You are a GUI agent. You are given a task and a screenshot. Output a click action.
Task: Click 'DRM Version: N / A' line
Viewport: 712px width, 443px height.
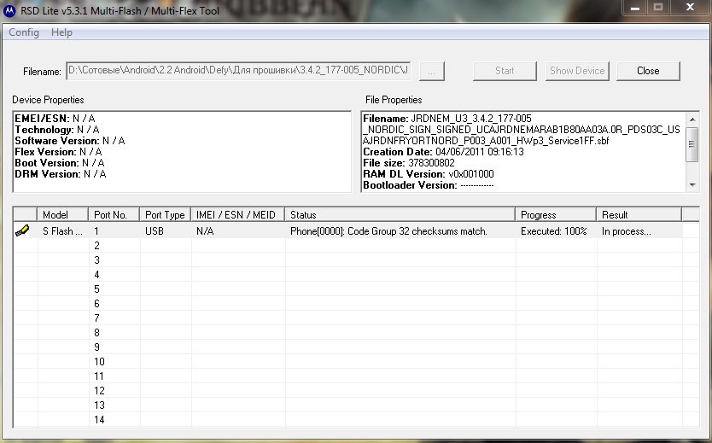61,174
